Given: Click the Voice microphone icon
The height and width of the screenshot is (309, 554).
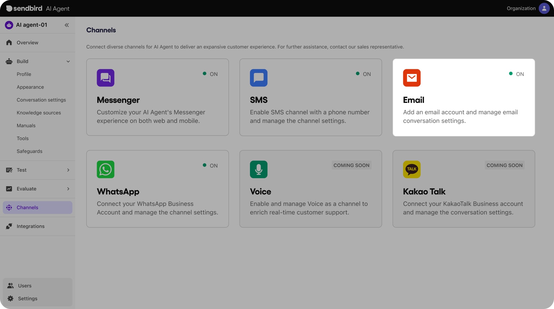Looking at the screenshot, I should tap(259, 169).
